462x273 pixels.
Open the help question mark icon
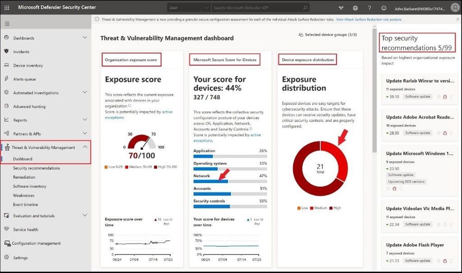(x=369, y=8)
